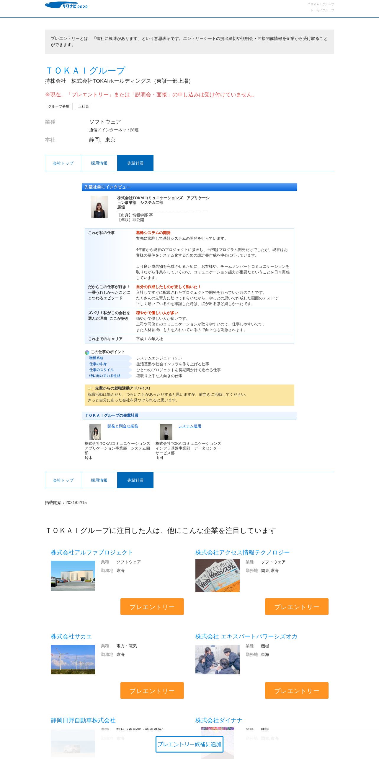
Task: Click 馬場's interview profile photo
Action: tap(99, 207)
